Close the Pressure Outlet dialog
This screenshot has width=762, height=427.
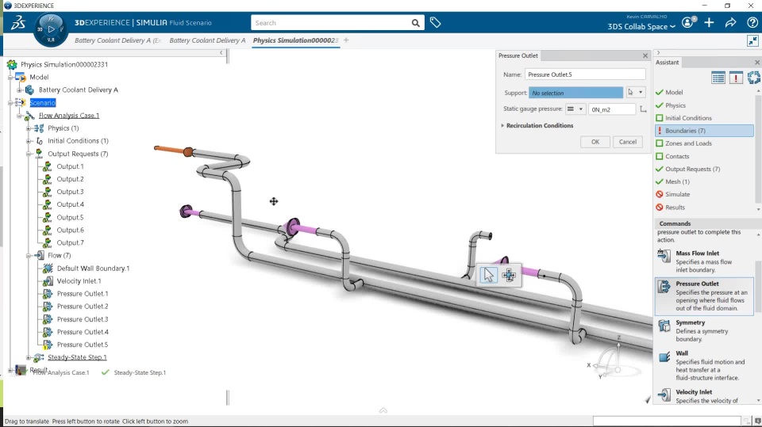645,55
